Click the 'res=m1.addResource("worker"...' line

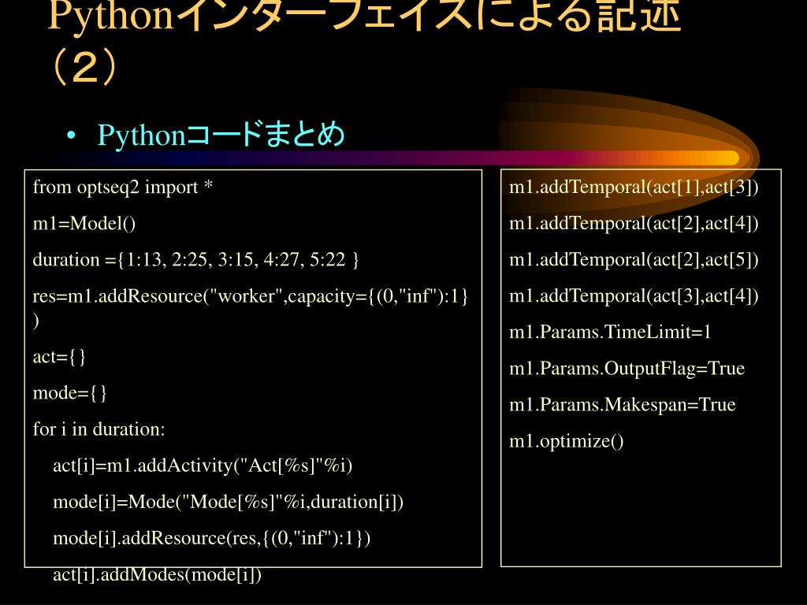(250, 307)
